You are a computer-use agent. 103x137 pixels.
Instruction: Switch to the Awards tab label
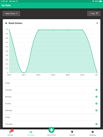point(72,135)
